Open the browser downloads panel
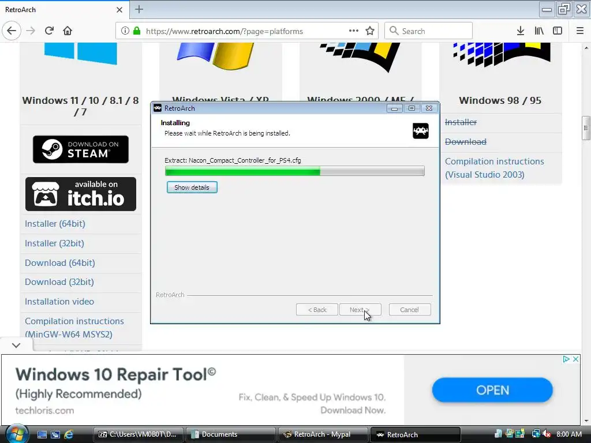Viewport: 591px width, 443px height. point(521,31)
